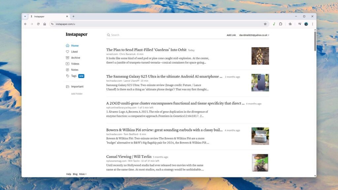Expand the More menu in the footer
Screen dimensions: 338x190
pyautogui.click(x=83, y=174)
